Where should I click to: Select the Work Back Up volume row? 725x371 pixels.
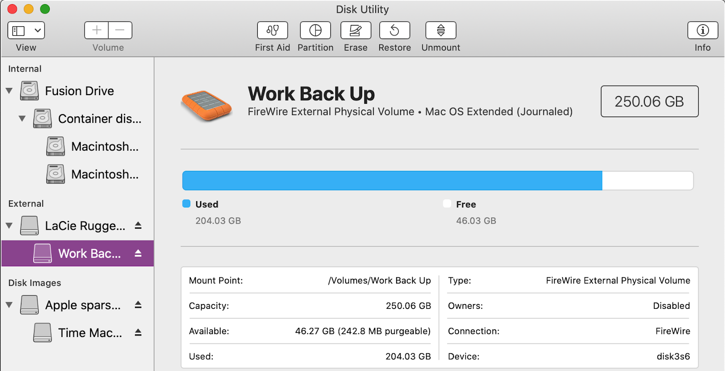(x=77, y=253)
